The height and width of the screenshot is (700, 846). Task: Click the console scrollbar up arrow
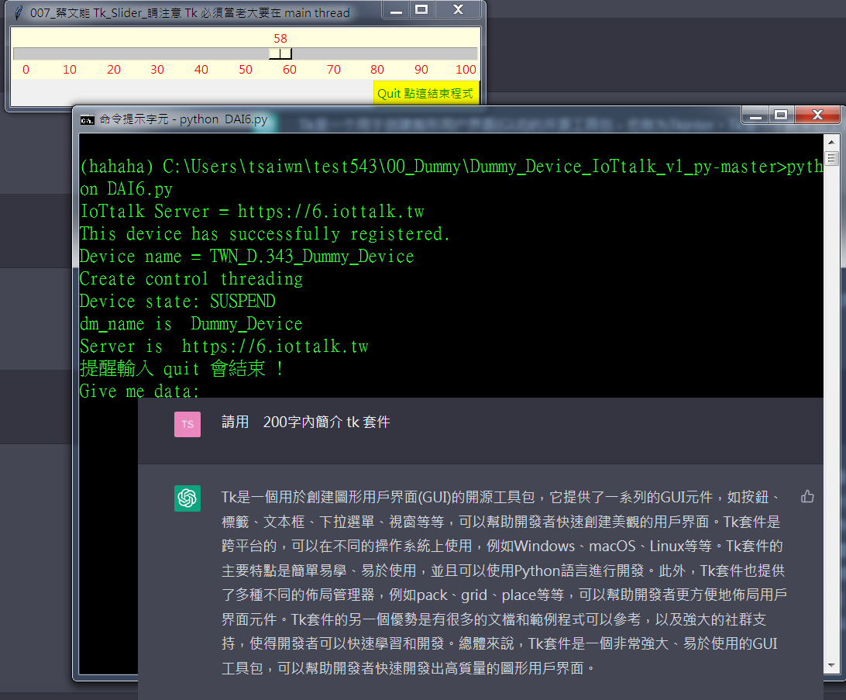click(x=832, y=141)
